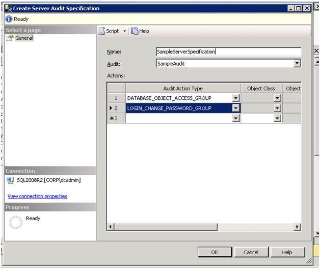The height and width of the screenshot is (269, 320).
Task: Click the Object Class column header
Action: tap(261, 88)
